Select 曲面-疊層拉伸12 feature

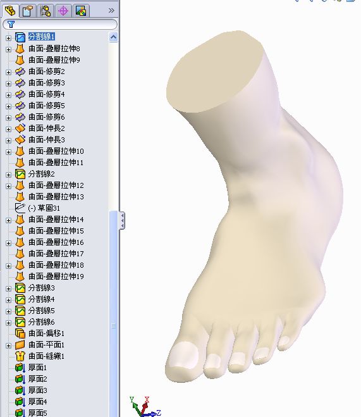point(56,185)
